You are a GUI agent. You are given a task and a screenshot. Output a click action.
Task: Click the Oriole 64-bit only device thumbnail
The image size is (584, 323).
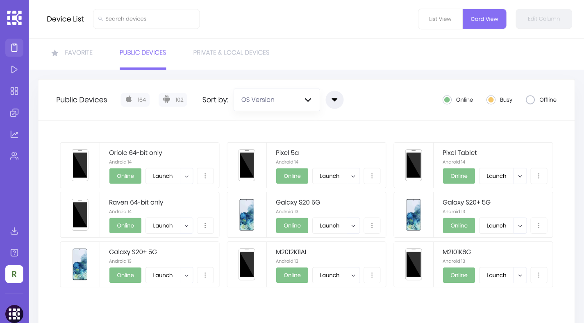80,165
